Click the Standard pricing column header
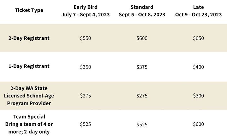 (142, 11)
